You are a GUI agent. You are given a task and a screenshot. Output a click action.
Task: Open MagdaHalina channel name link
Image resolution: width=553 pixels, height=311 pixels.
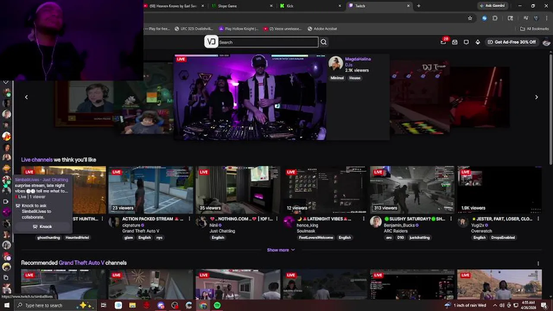[x=358, y=59]
